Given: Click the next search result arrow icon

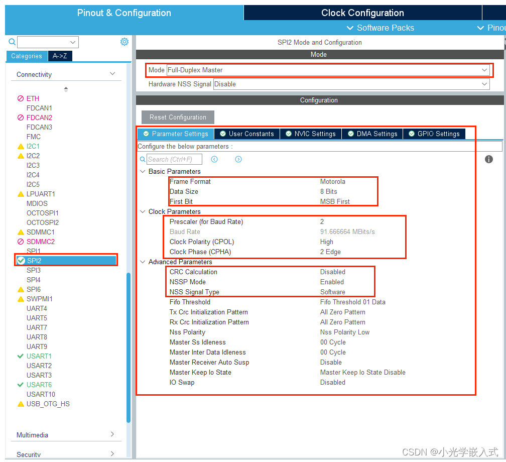Looking at the screenshot, I should tap(238, 159).
